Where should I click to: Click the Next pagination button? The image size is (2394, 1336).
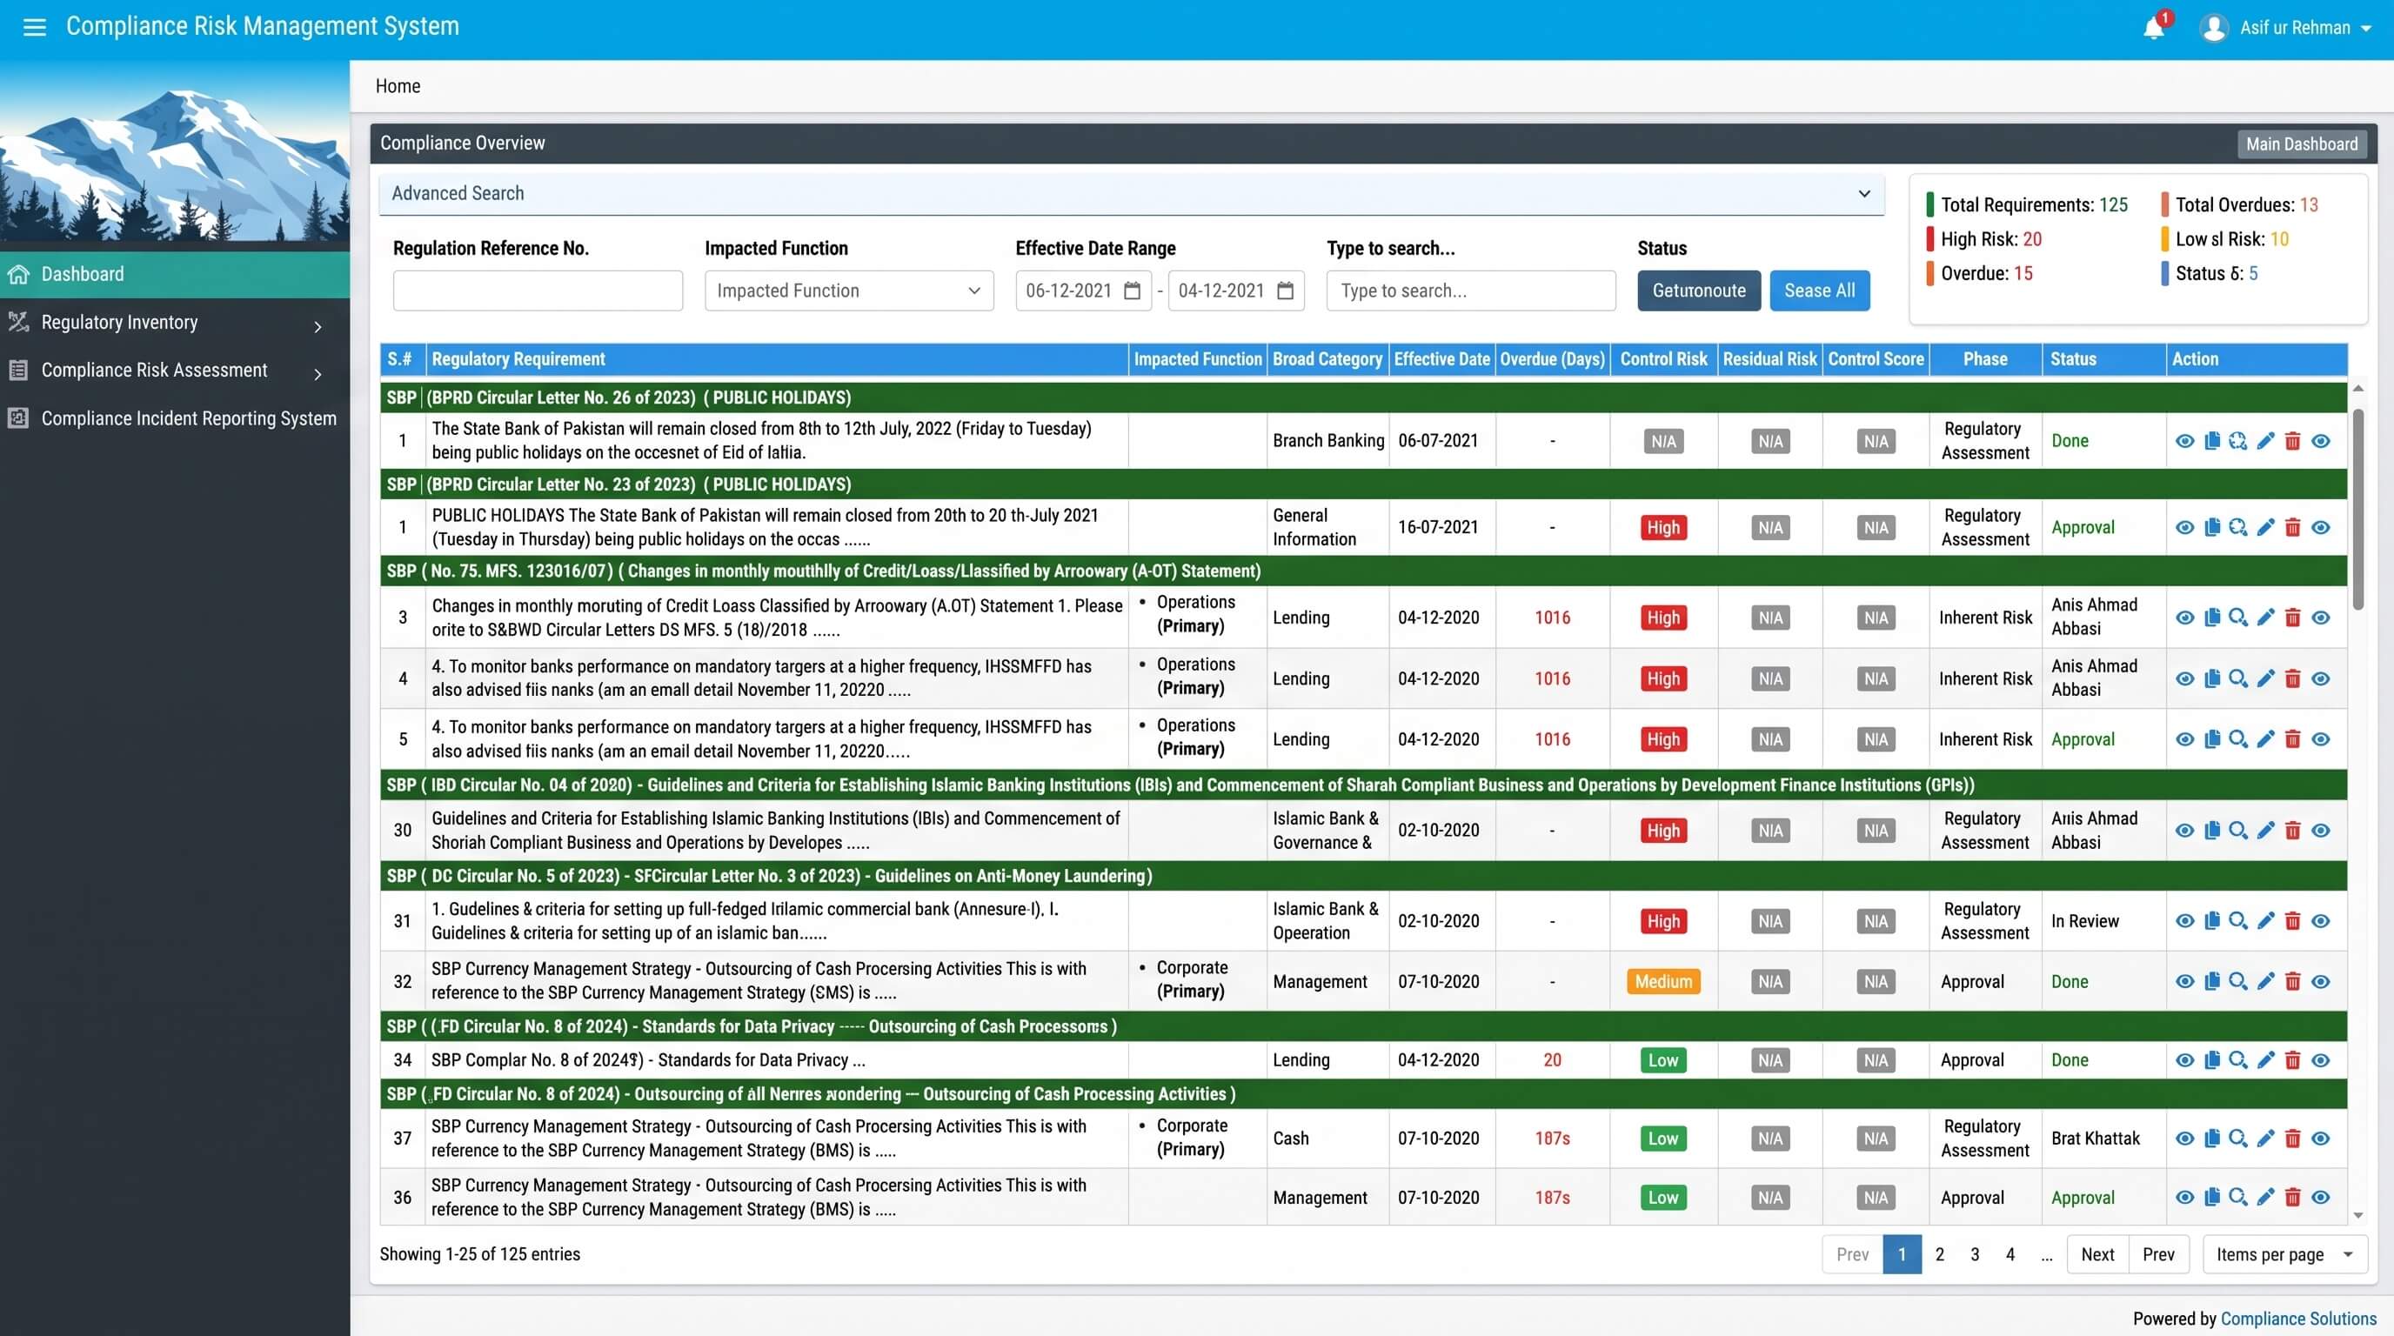click(2097, 1254)
